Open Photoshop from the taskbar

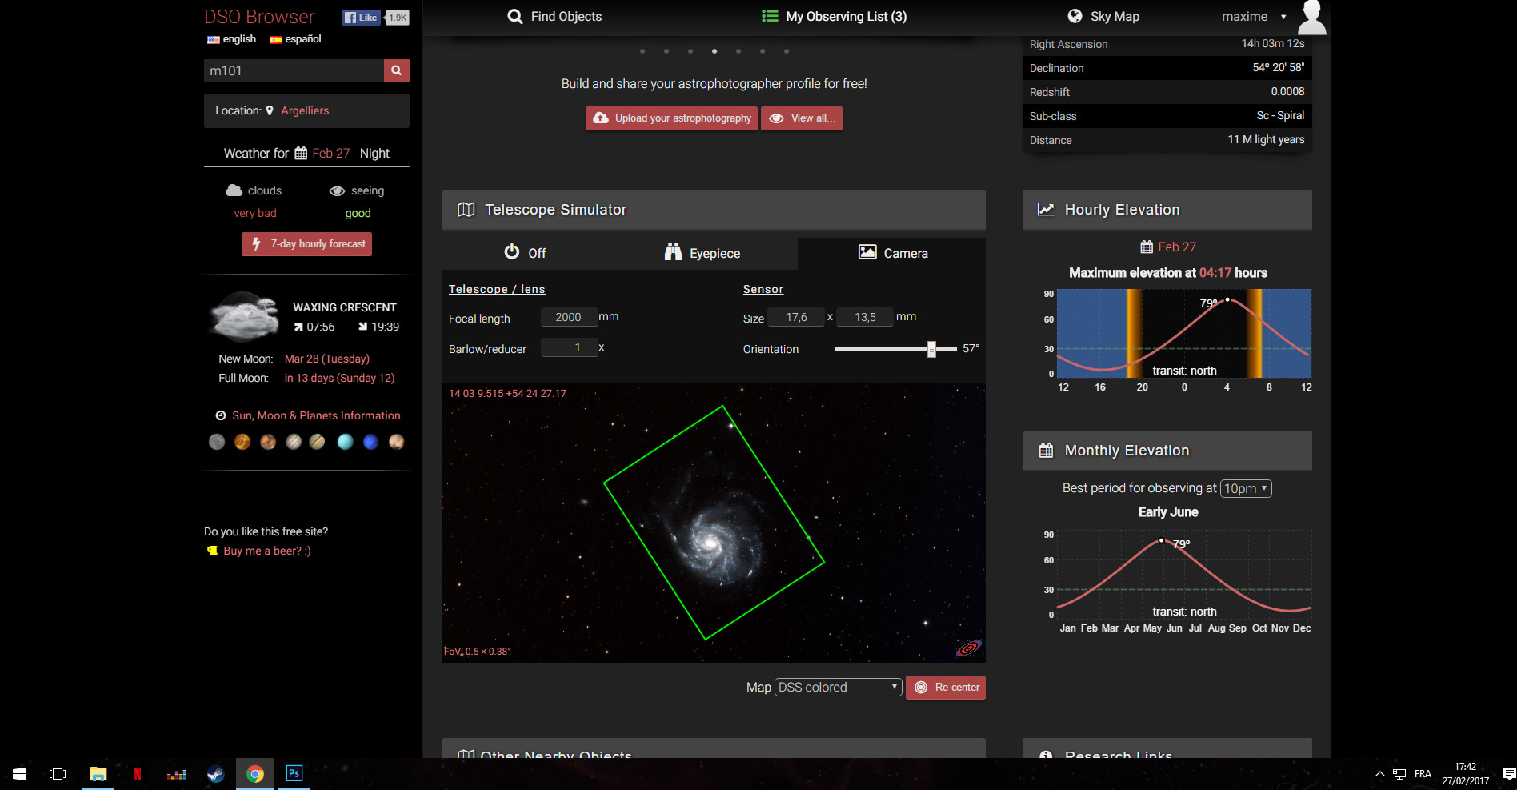(294, 773)
